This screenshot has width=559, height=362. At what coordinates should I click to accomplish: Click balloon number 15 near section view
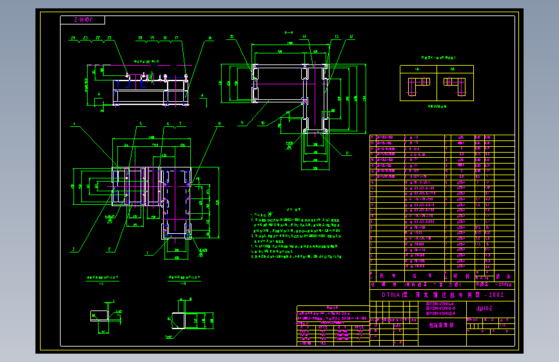click(231, 36)
